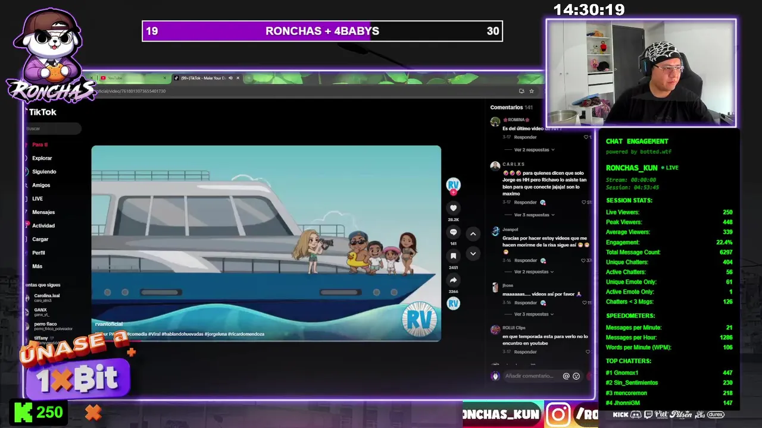Reply to ROLUI Clips comment via Responder
This screenshot has width=762, height=428.
click(525, 352)
